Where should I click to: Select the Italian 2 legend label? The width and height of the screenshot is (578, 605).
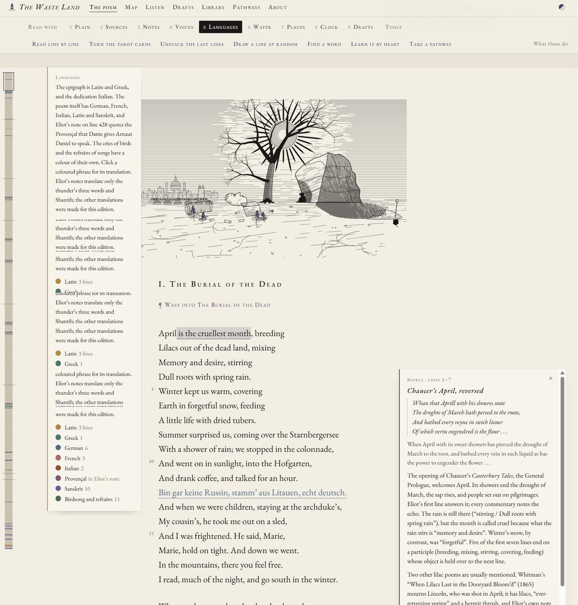[x=74, y=468]
